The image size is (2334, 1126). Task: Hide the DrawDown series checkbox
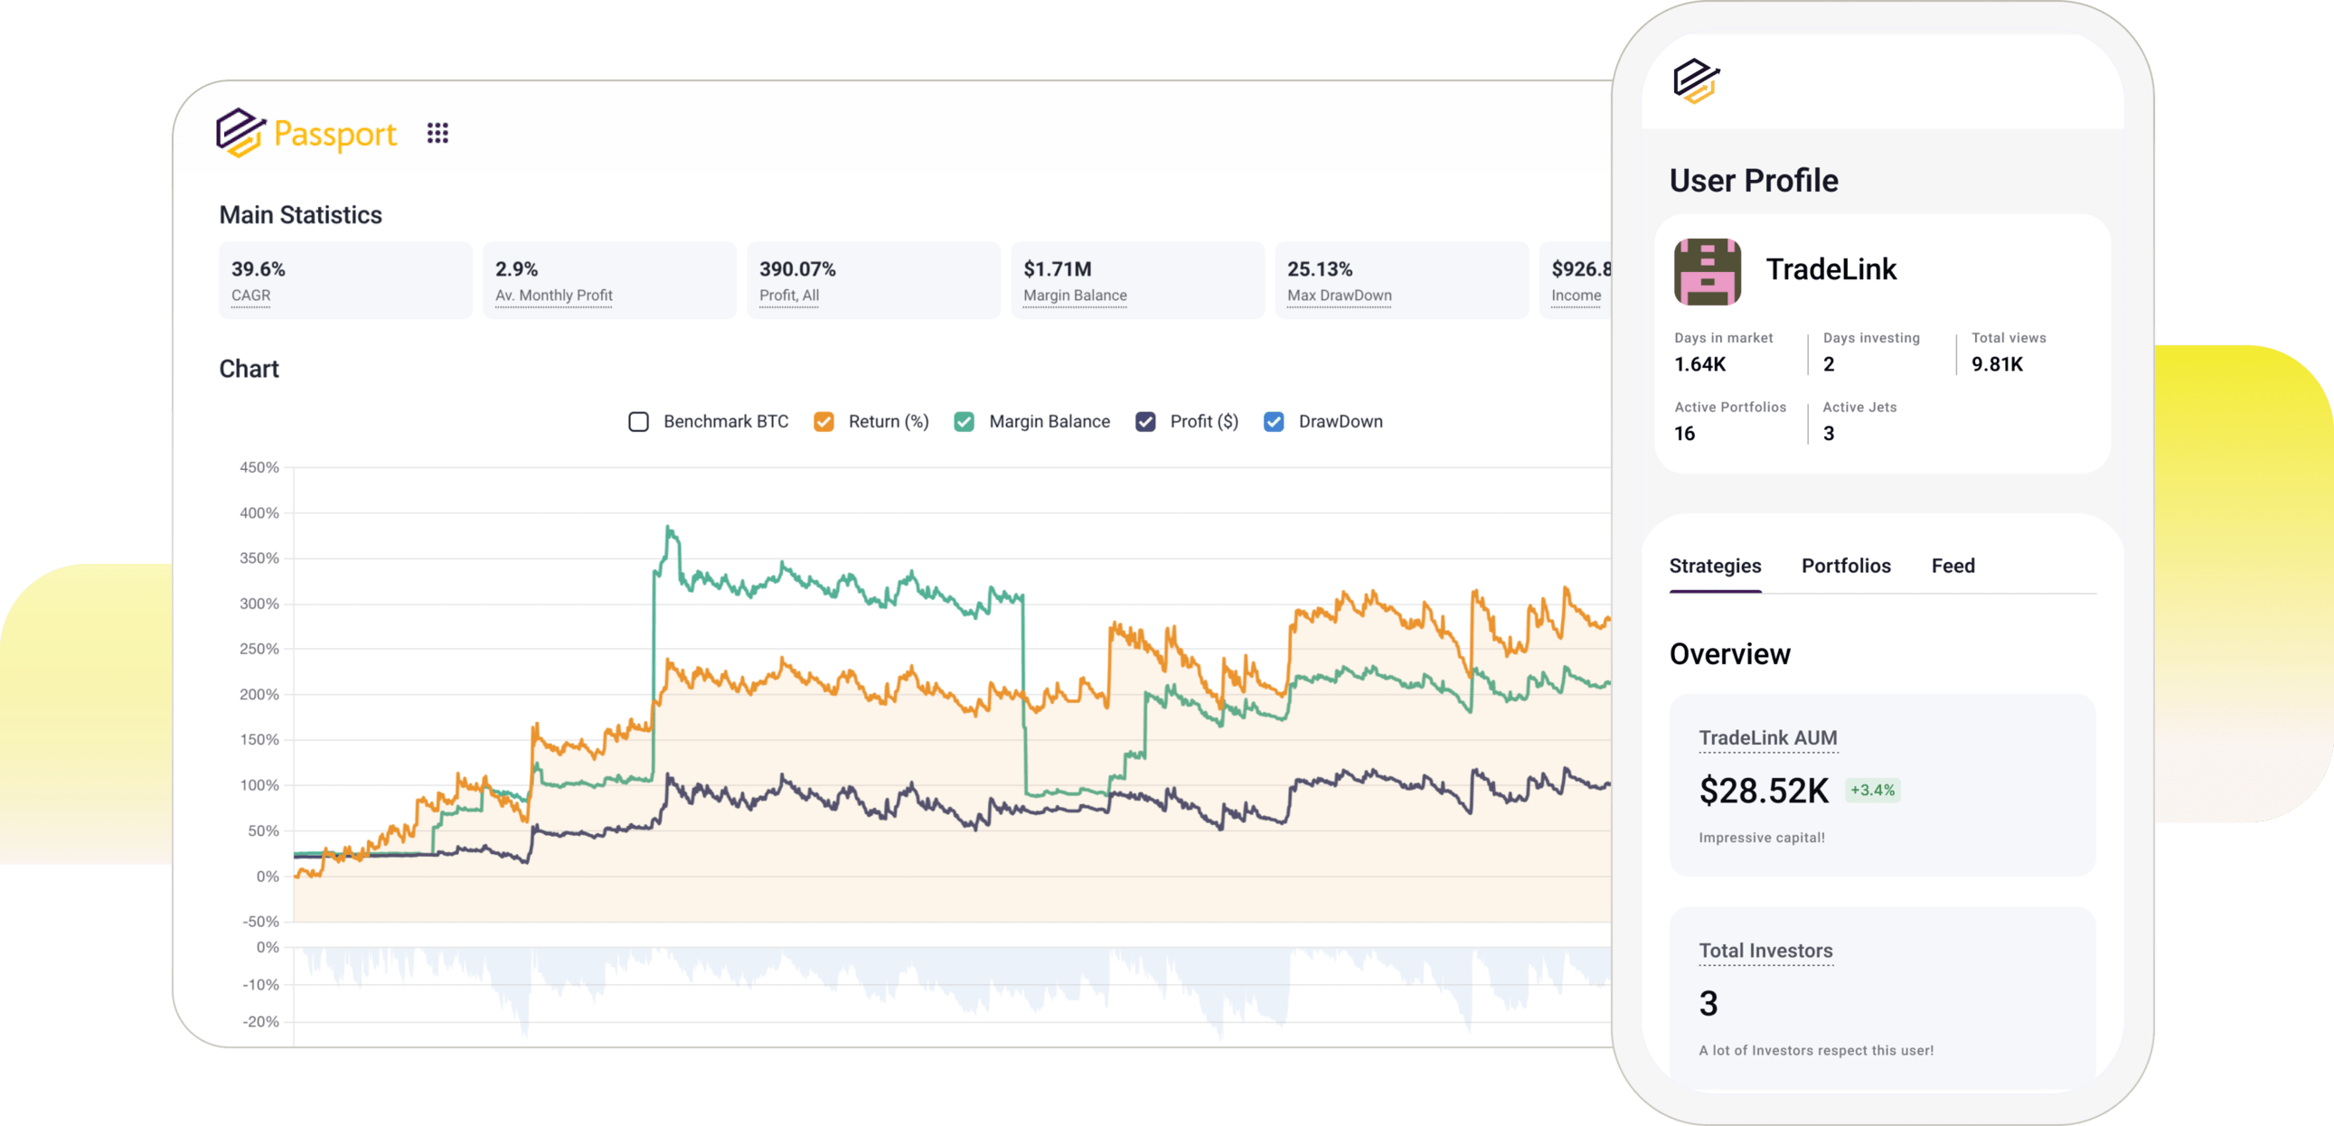click(x=1273, y=422)
